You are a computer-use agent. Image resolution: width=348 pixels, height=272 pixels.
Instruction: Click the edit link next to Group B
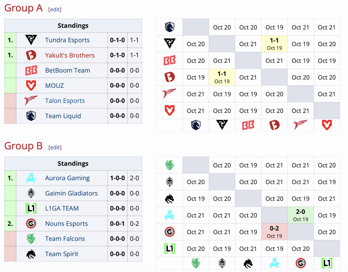click(55, 147)
